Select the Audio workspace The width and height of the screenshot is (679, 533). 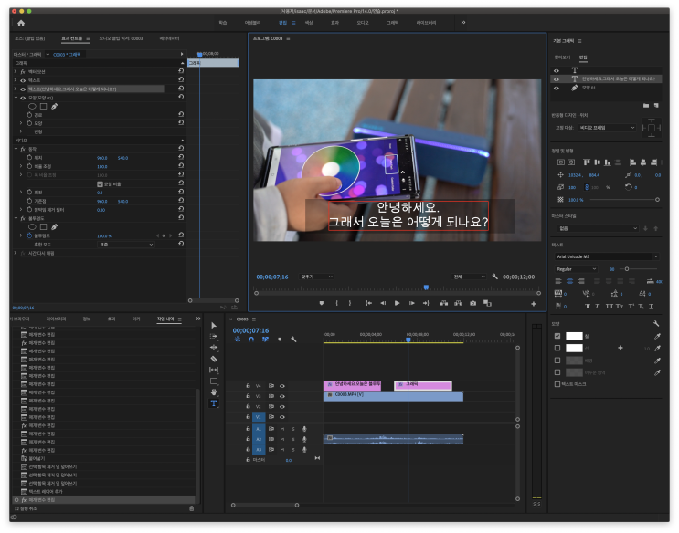[x=363, y=23]
